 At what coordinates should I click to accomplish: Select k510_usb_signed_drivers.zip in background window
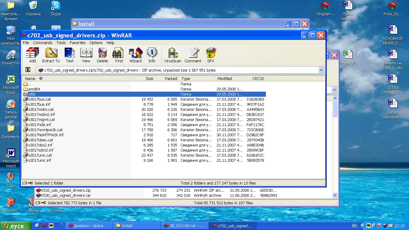[63, 190]
